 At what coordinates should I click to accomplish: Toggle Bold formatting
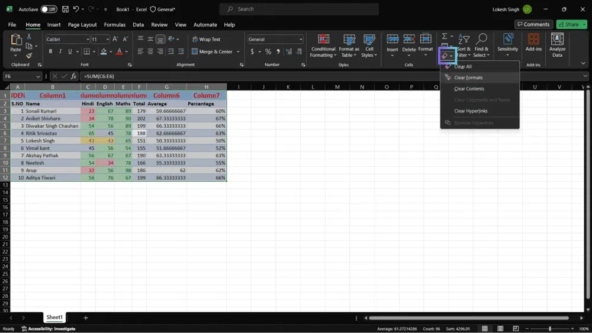pos(50,51)
